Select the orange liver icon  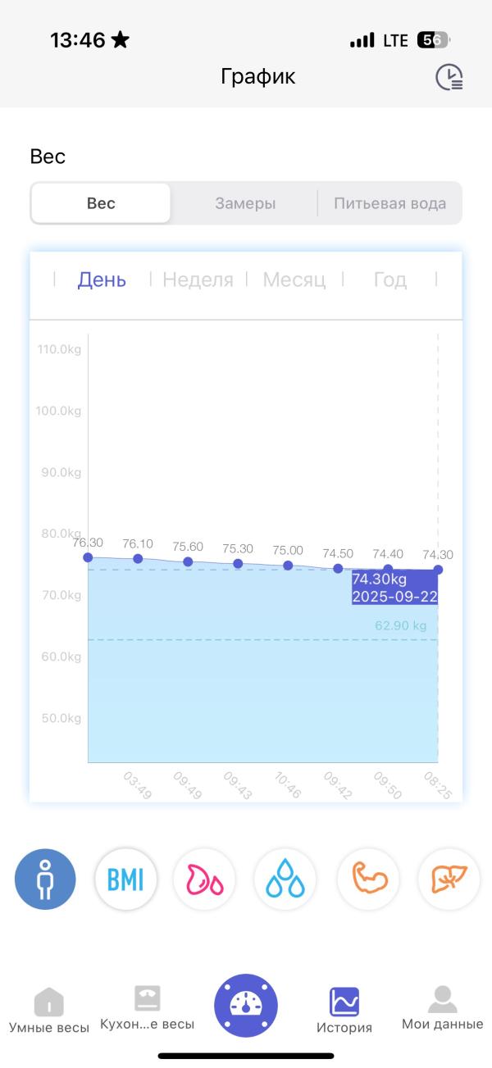point(449,879)
